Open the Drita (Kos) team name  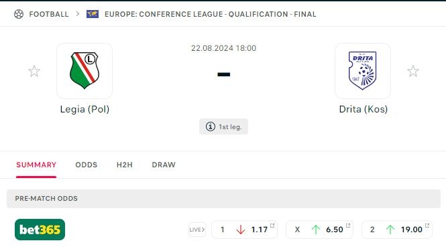tap(364, 109)
